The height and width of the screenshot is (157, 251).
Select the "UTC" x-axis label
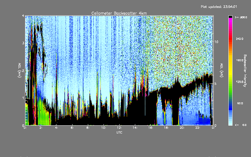[119, 132]
